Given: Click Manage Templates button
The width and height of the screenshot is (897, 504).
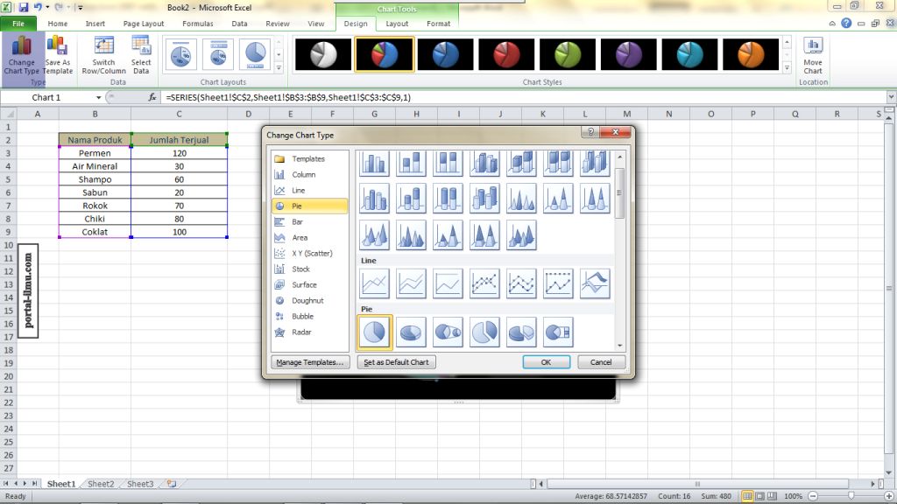Looking at the screenshot, I should point(310,362).
